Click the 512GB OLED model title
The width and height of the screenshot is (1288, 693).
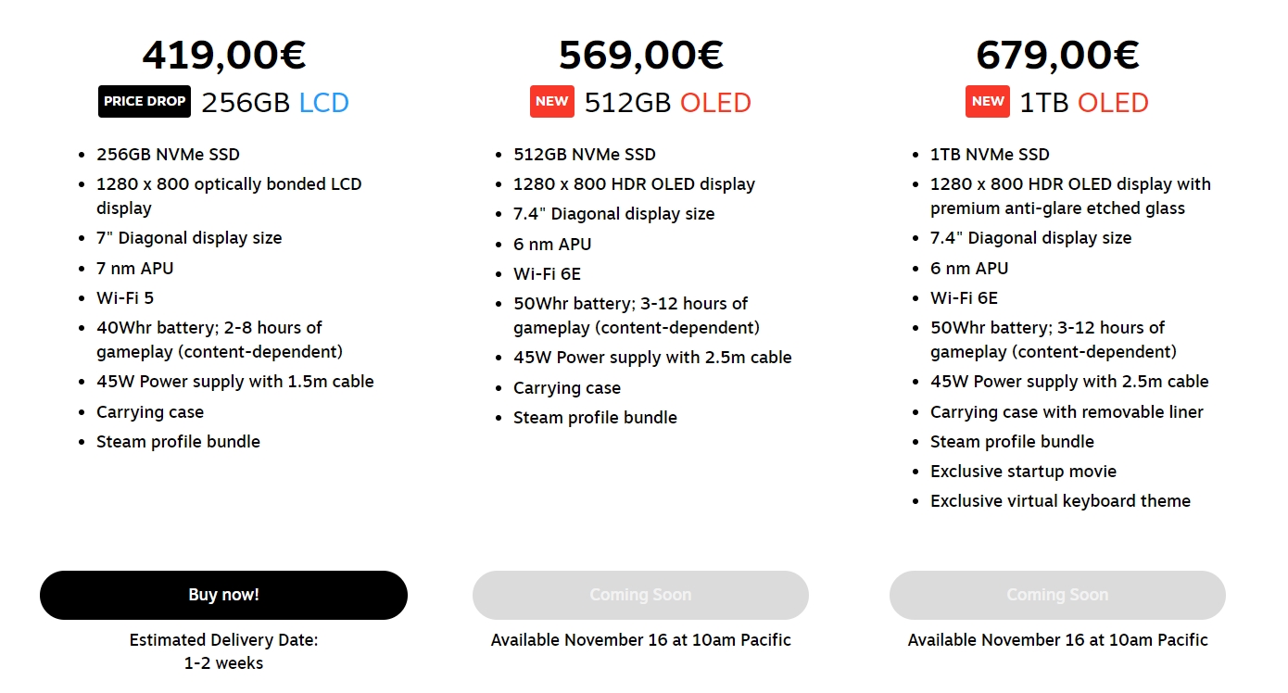pos(667,103)
